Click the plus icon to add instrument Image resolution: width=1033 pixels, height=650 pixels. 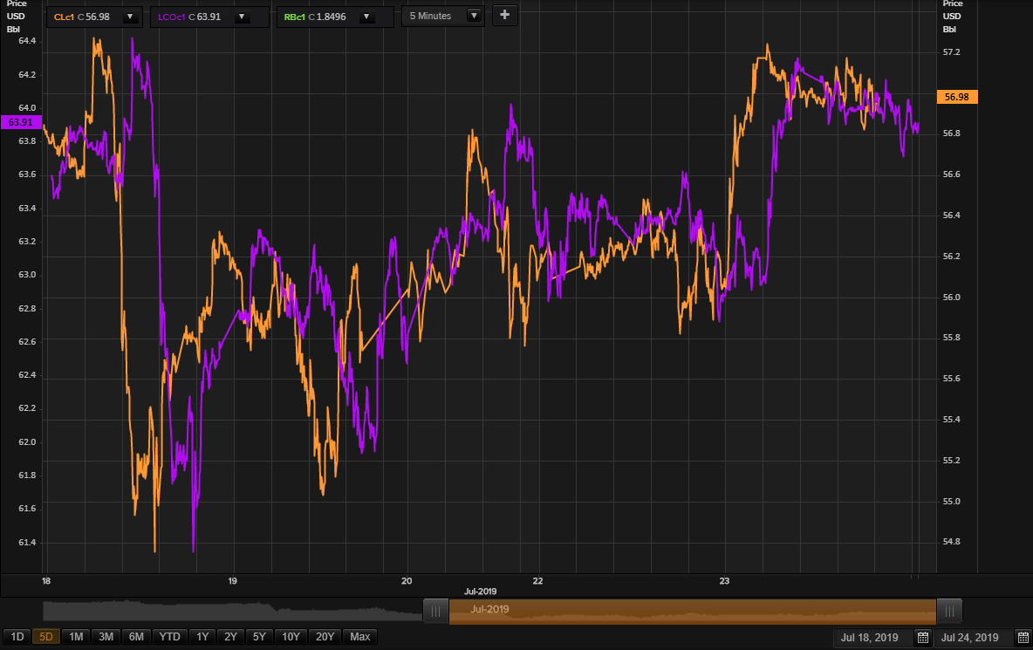point(504,15)
